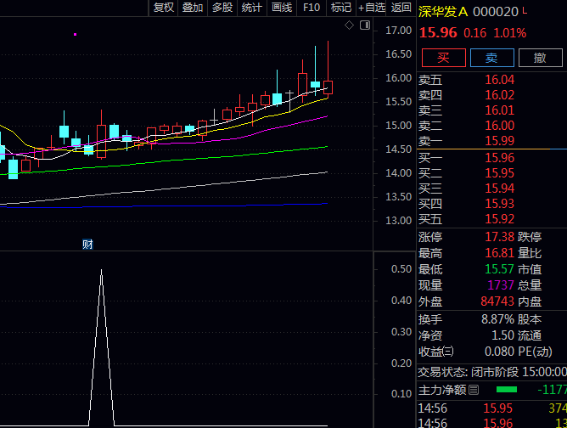Image resolution: width=567 pixels, height=428 pixels.
Task: Click the magenta dot marker above the chart
Action: pyautogui.click(x=75, y=34)
